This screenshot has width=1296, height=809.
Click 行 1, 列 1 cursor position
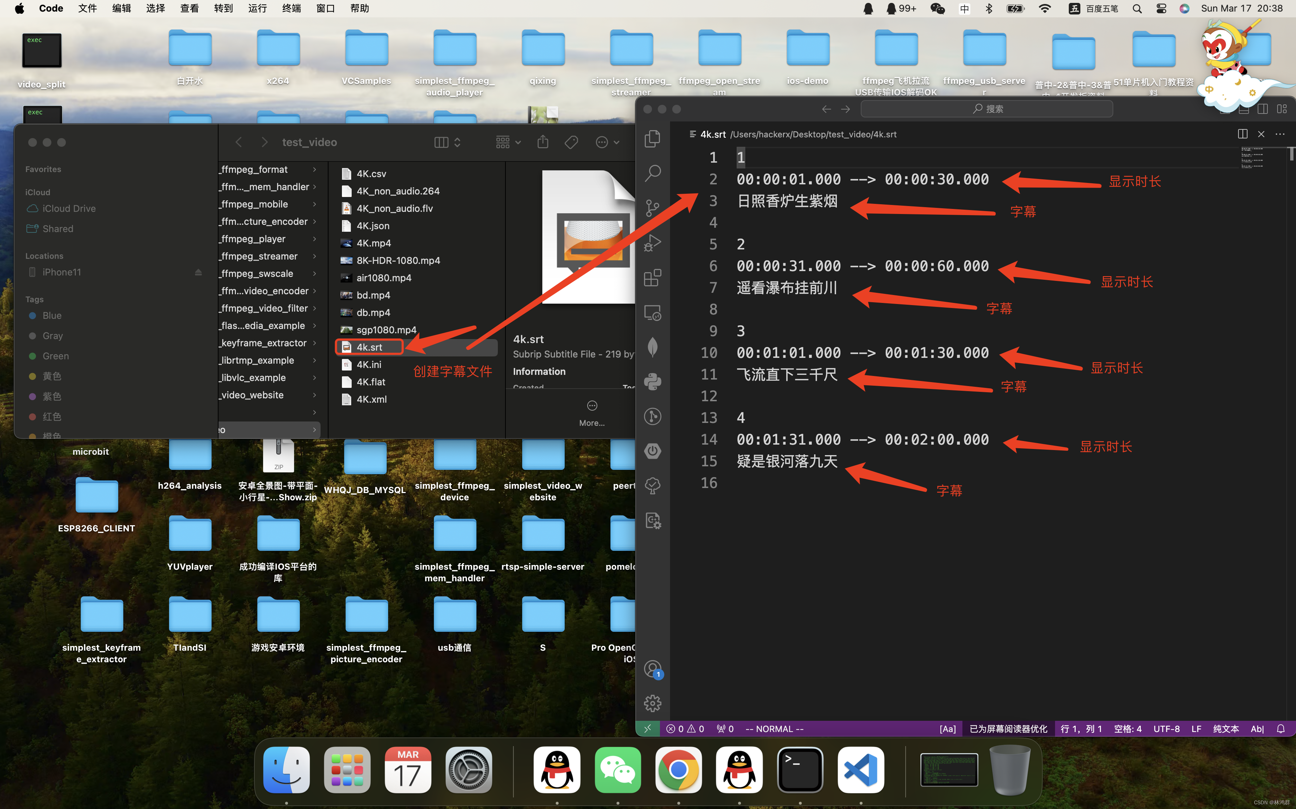[1081, 729]
